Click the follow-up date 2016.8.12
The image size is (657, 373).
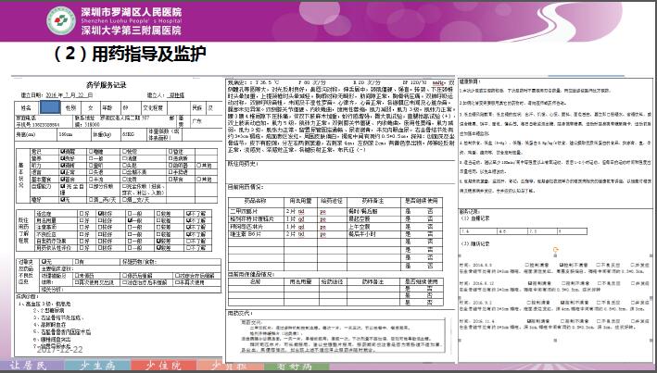click(x=482, y=283)
